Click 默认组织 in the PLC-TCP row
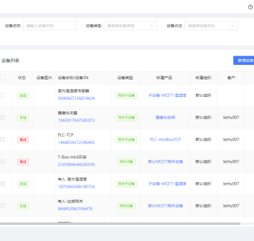 click(x=203, y=139)
